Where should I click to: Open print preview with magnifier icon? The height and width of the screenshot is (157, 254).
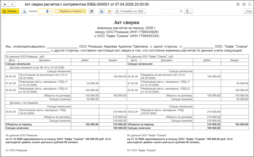[x=24, y=11]
